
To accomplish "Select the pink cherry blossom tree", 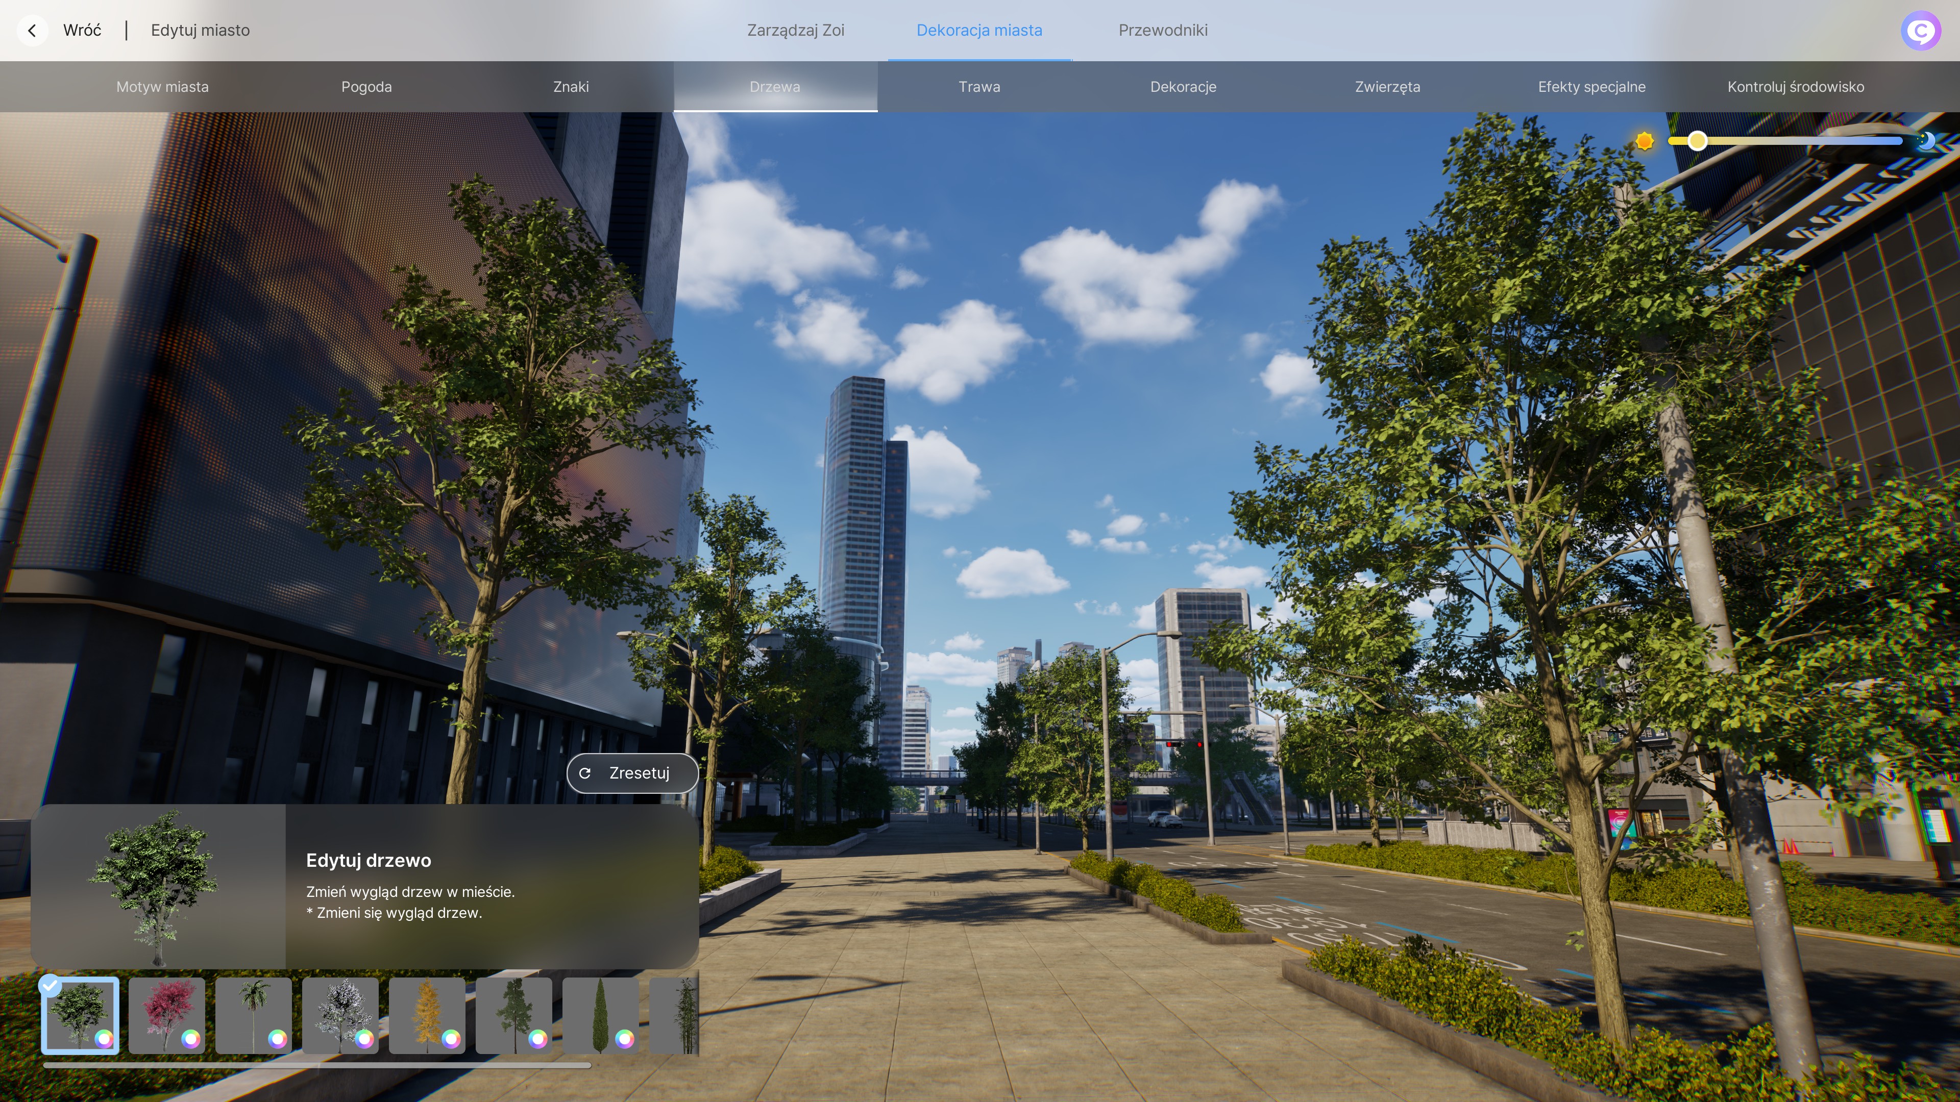I will point(166,1015).
